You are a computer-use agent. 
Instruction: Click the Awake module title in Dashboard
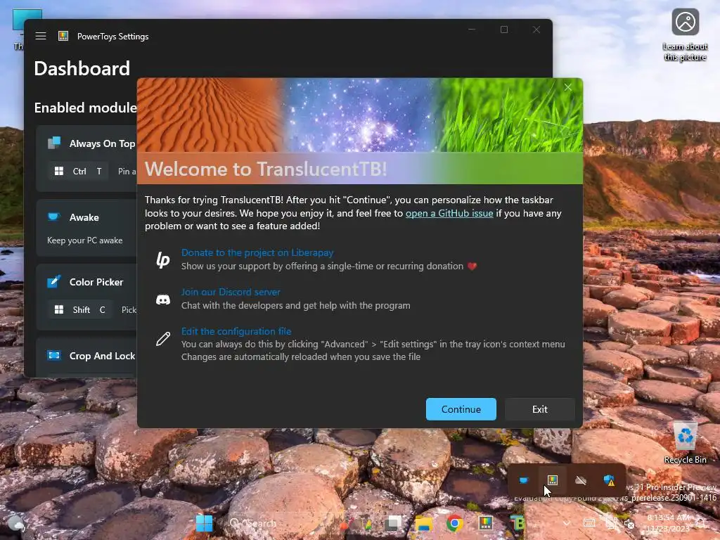click(84, 217)
